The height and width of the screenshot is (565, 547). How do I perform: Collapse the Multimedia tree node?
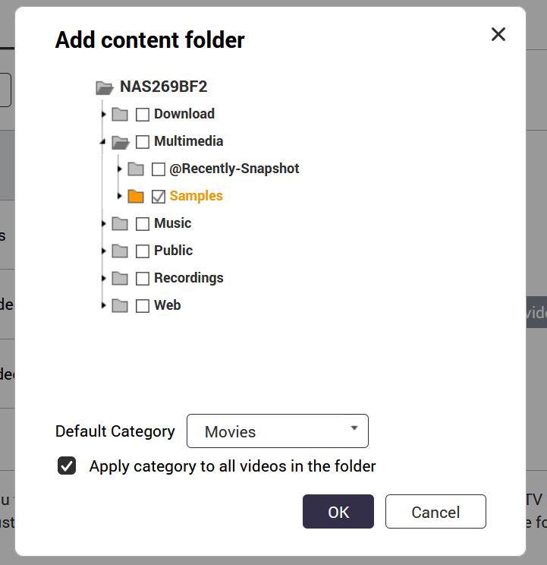pos(103,142)
